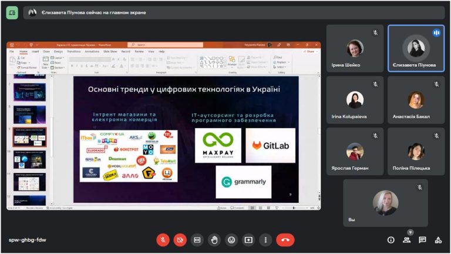
Task: Open Notes pane in PowerPoint status bar
Action: click(221, 208)
